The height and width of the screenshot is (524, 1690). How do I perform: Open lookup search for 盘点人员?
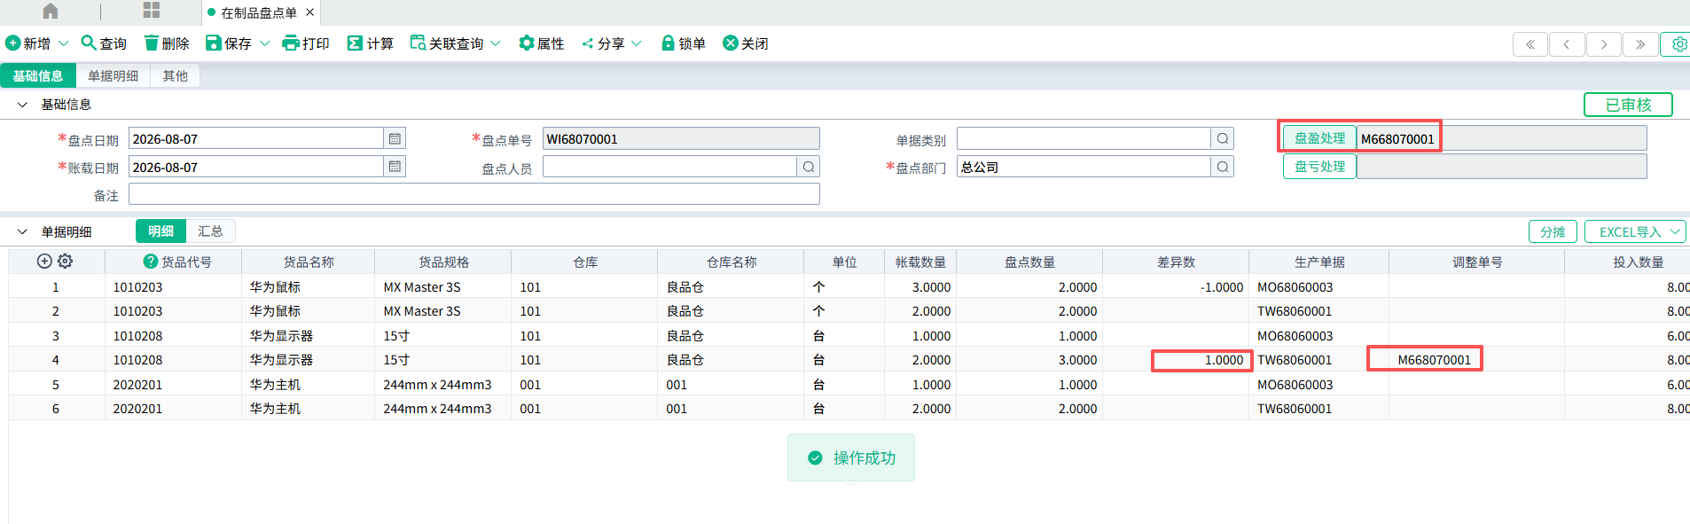pyautogui.click(x=809, y=167)
